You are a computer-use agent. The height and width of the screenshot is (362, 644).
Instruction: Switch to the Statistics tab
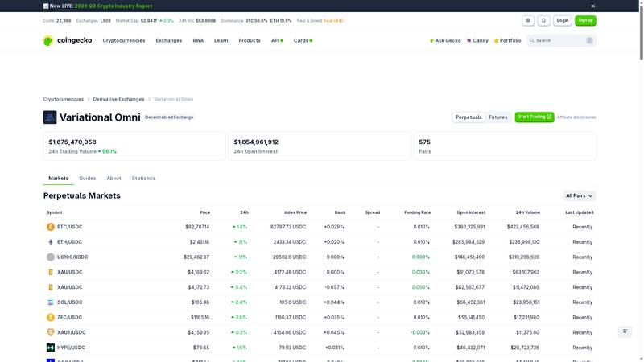(143, 179)
